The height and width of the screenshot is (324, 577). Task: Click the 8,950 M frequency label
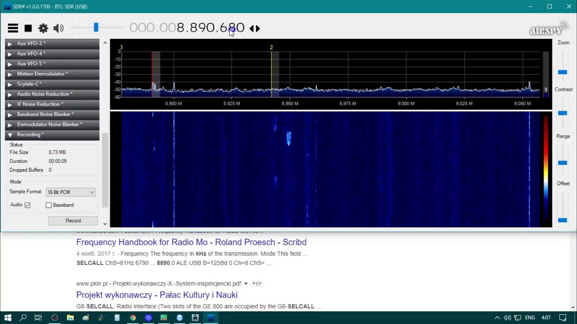(290, 103)
